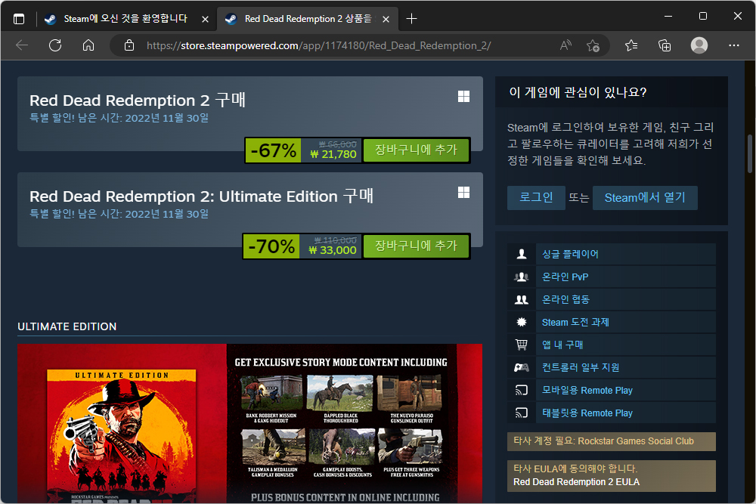Open the 컨트롤러 일부 지원 link
756x504 pixels.
[x=581, y=367]
